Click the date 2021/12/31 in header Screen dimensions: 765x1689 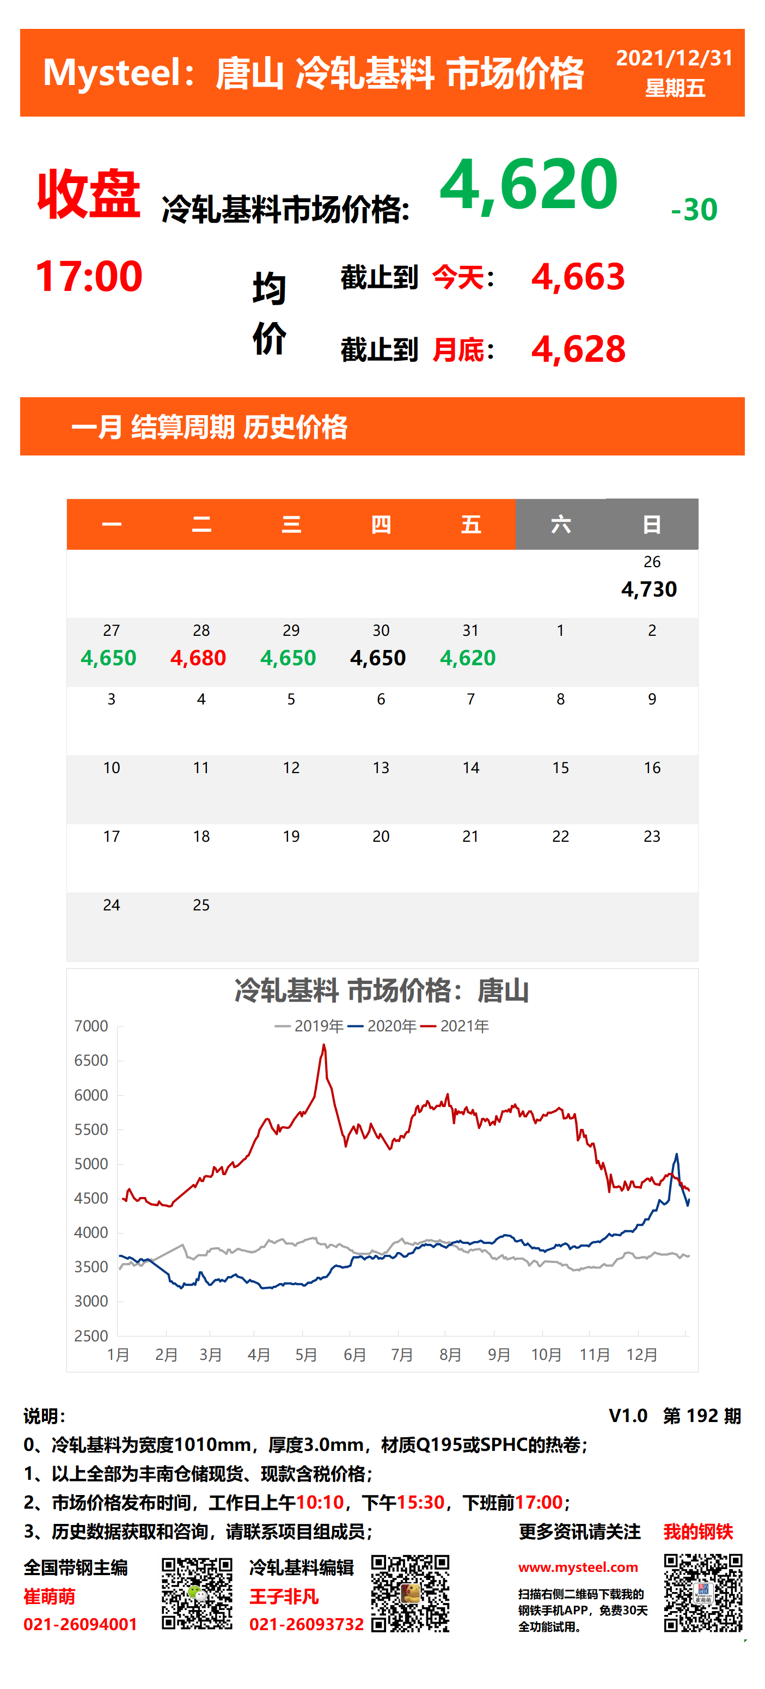(675, 58)
